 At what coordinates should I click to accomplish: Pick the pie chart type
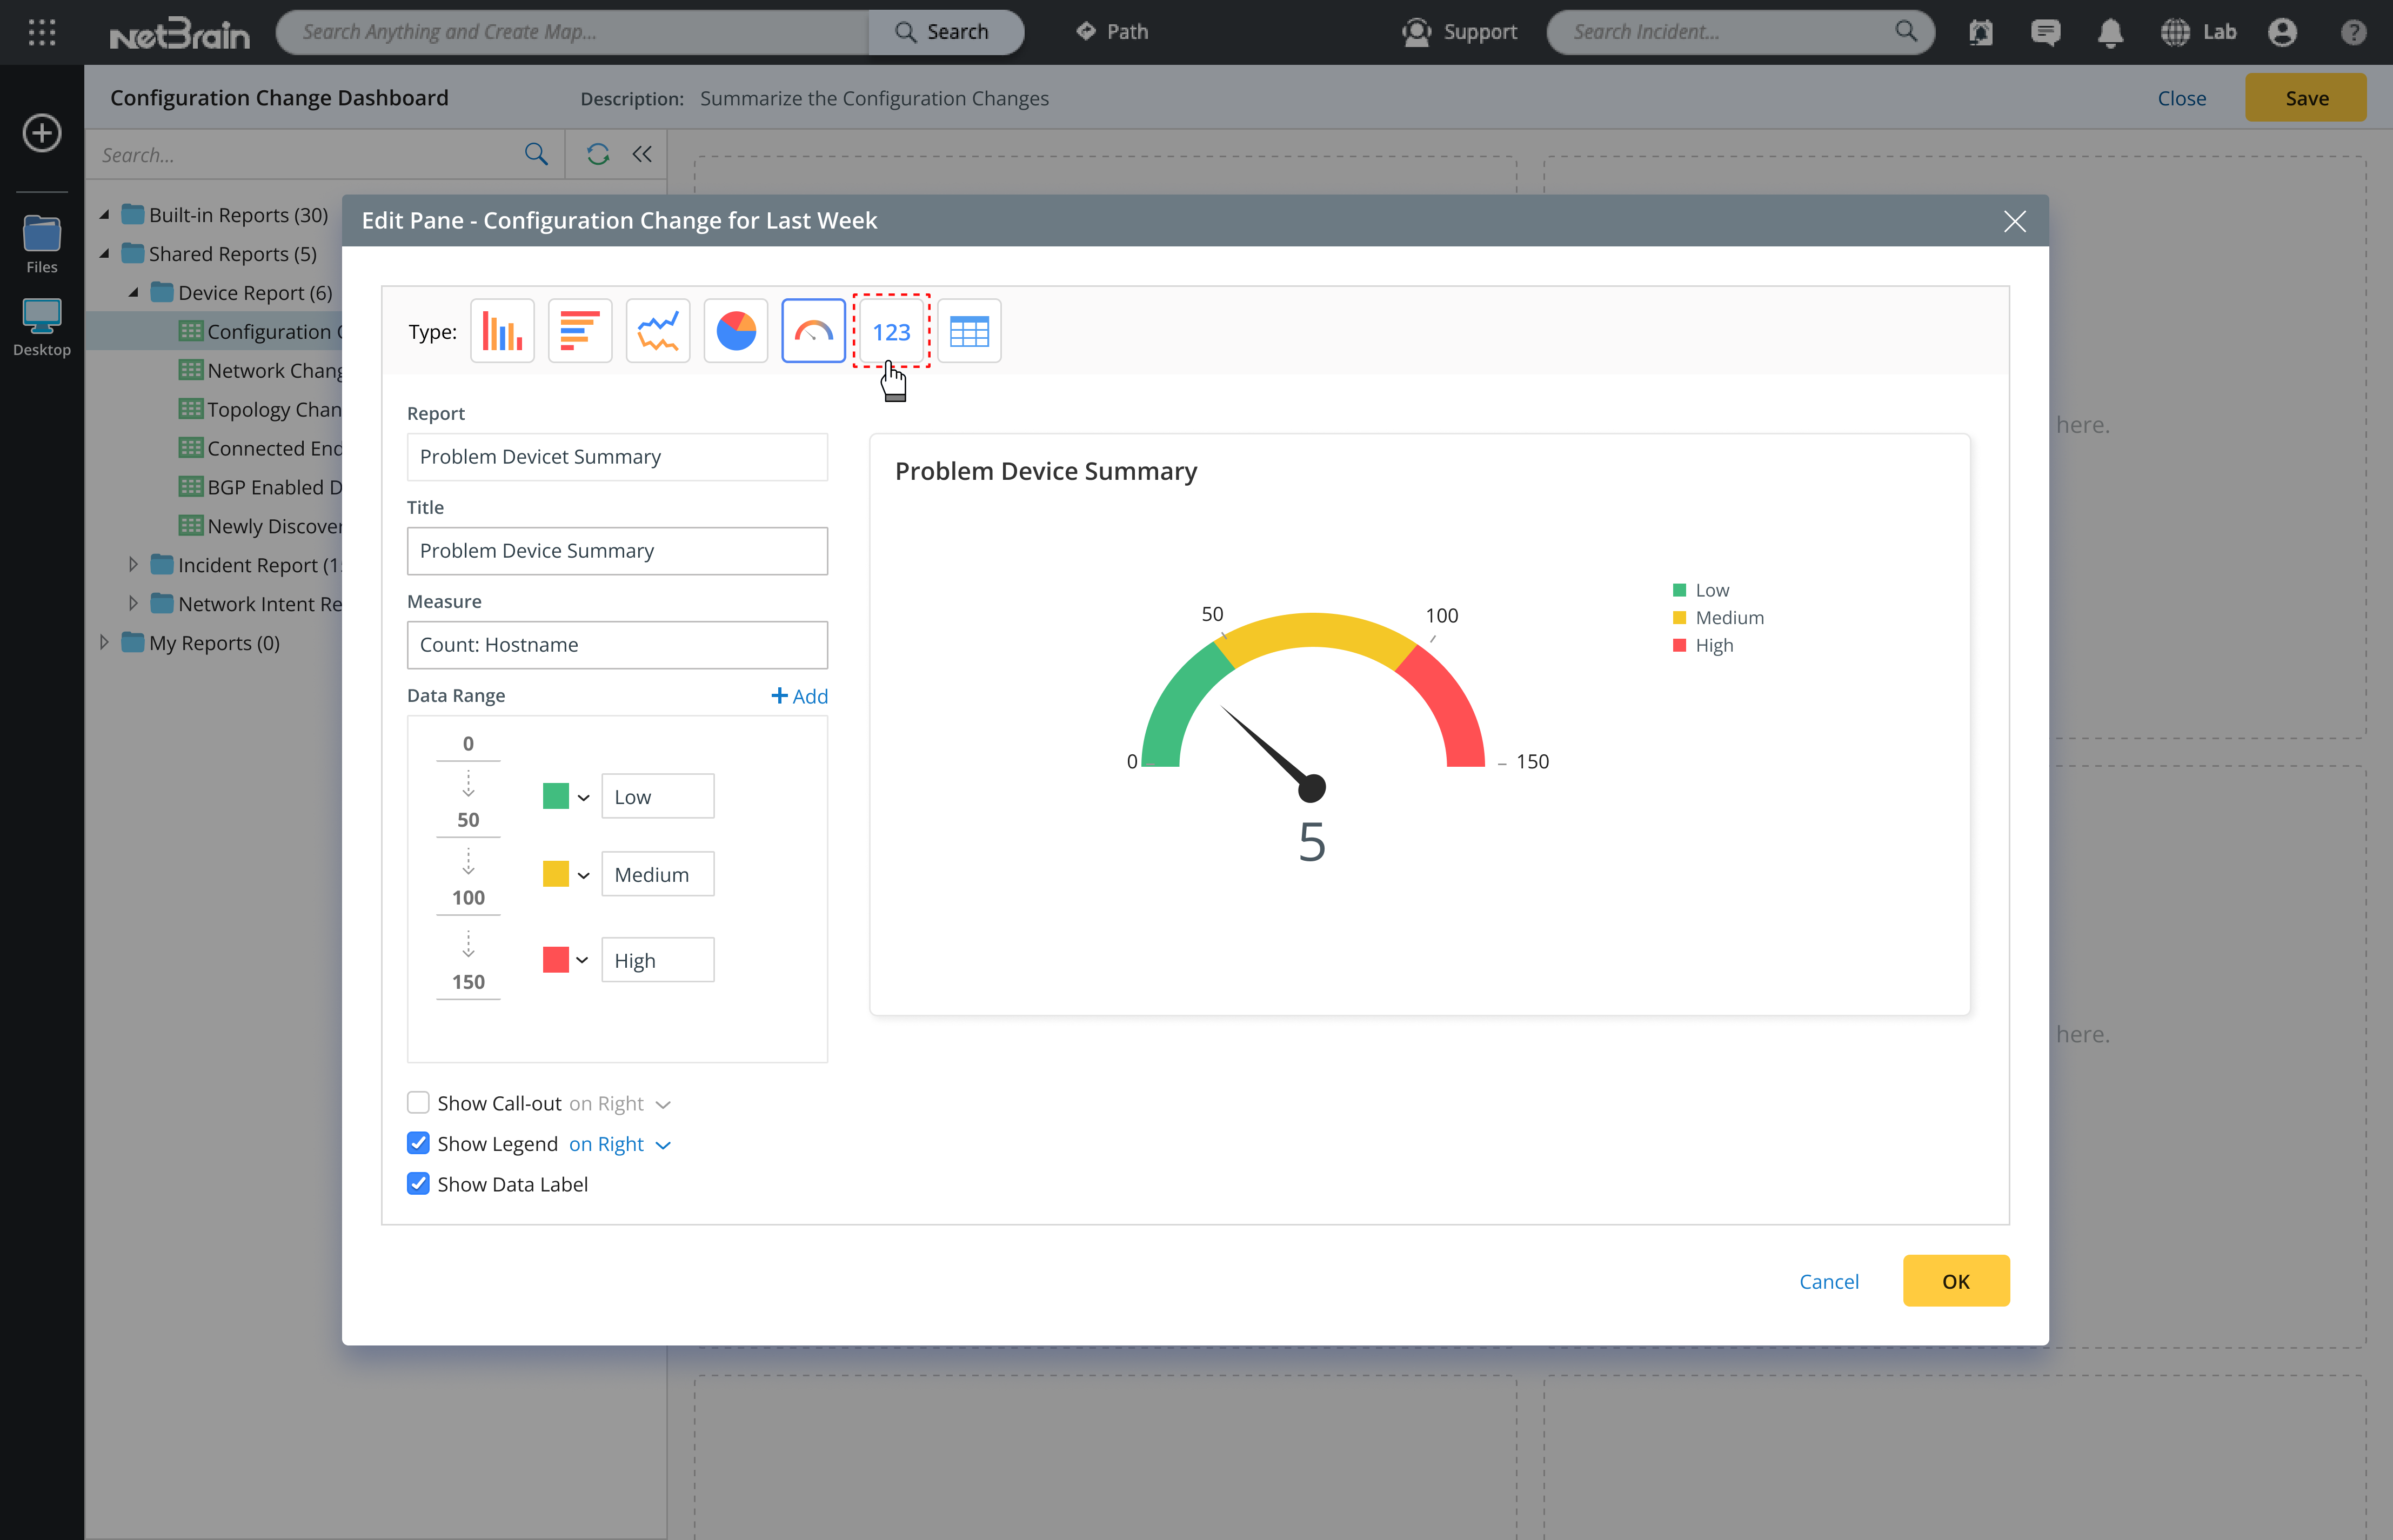coord(736,331)
